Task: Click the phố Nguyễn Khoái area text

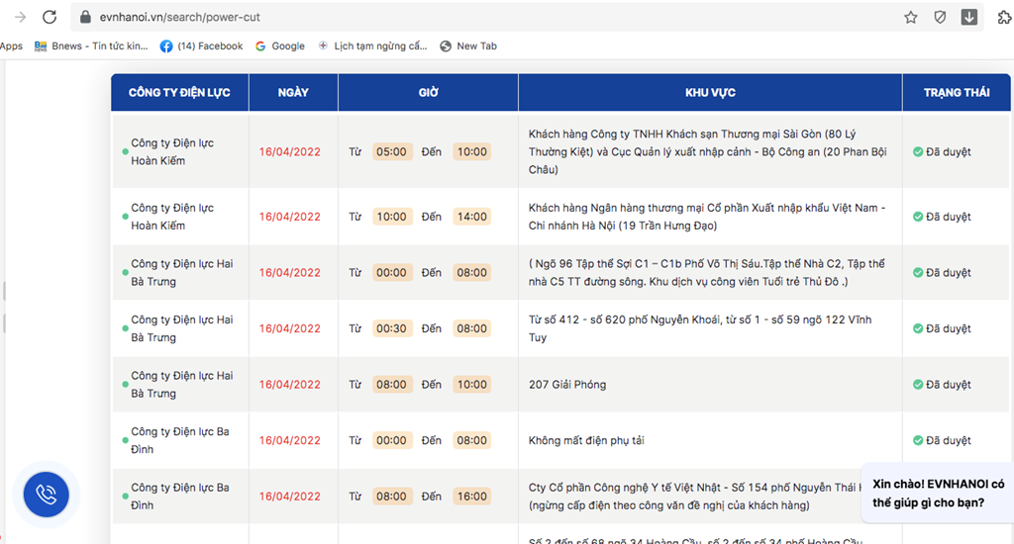Action: [x=700, y=328]
